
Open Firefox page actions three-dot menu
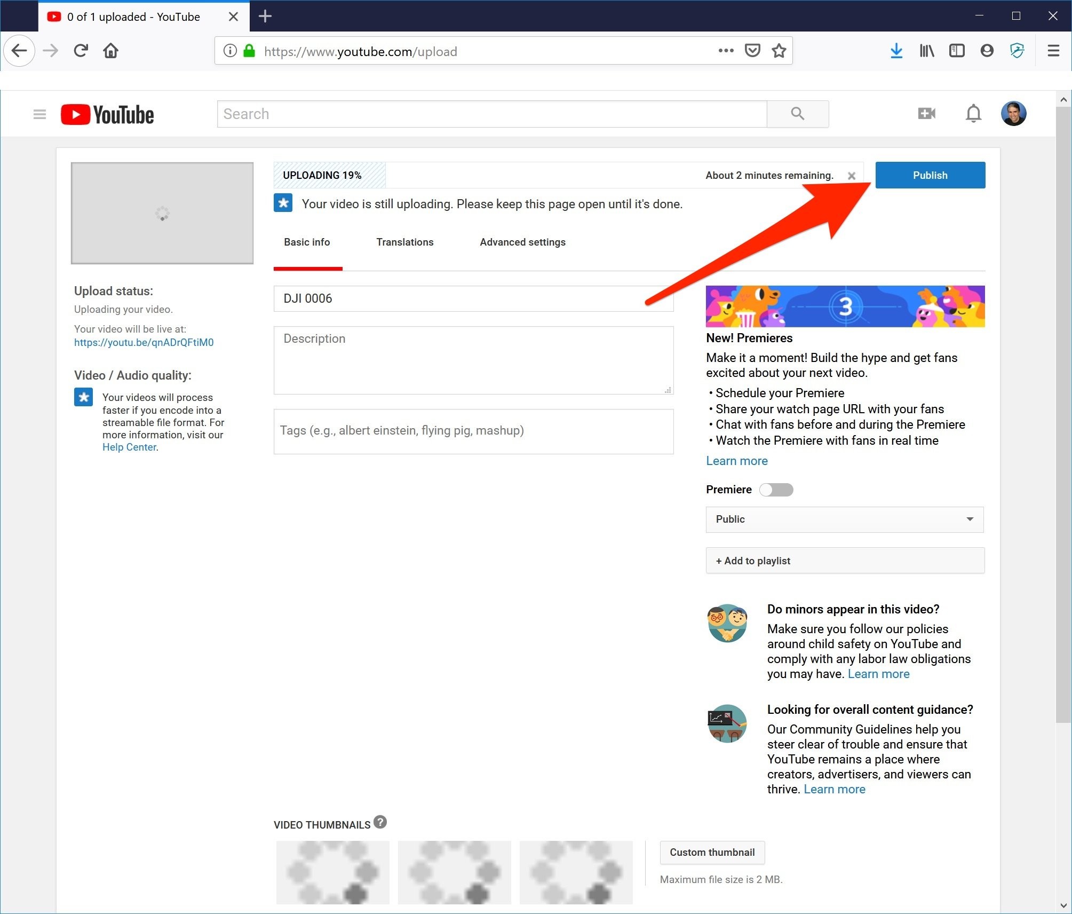(726, 51)
